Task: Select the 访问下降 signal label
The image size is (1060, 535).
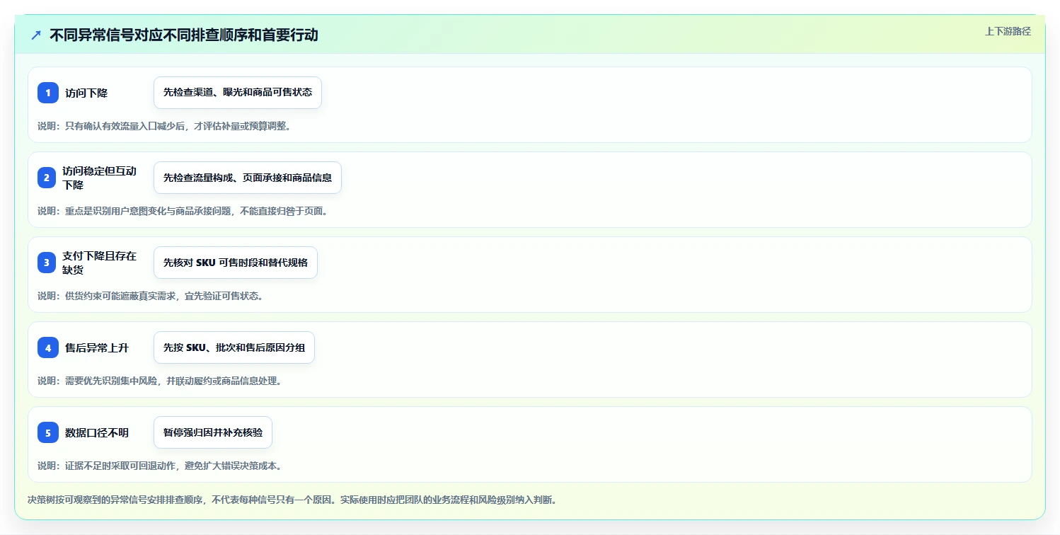Action: 86,93
